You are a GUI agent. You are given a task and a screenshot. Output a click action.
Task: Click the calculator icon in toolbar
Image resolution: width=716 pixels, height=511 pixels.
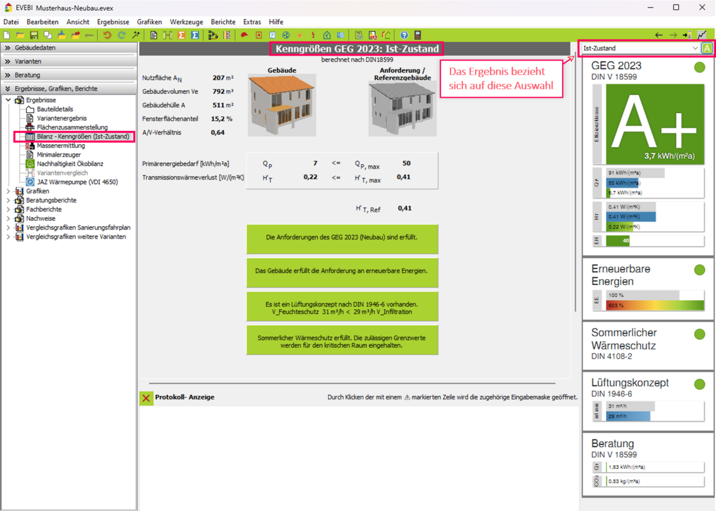(x=418, y=35)
